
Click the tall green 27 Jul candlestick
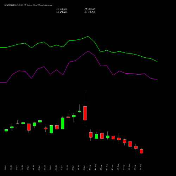click(63, 123)
